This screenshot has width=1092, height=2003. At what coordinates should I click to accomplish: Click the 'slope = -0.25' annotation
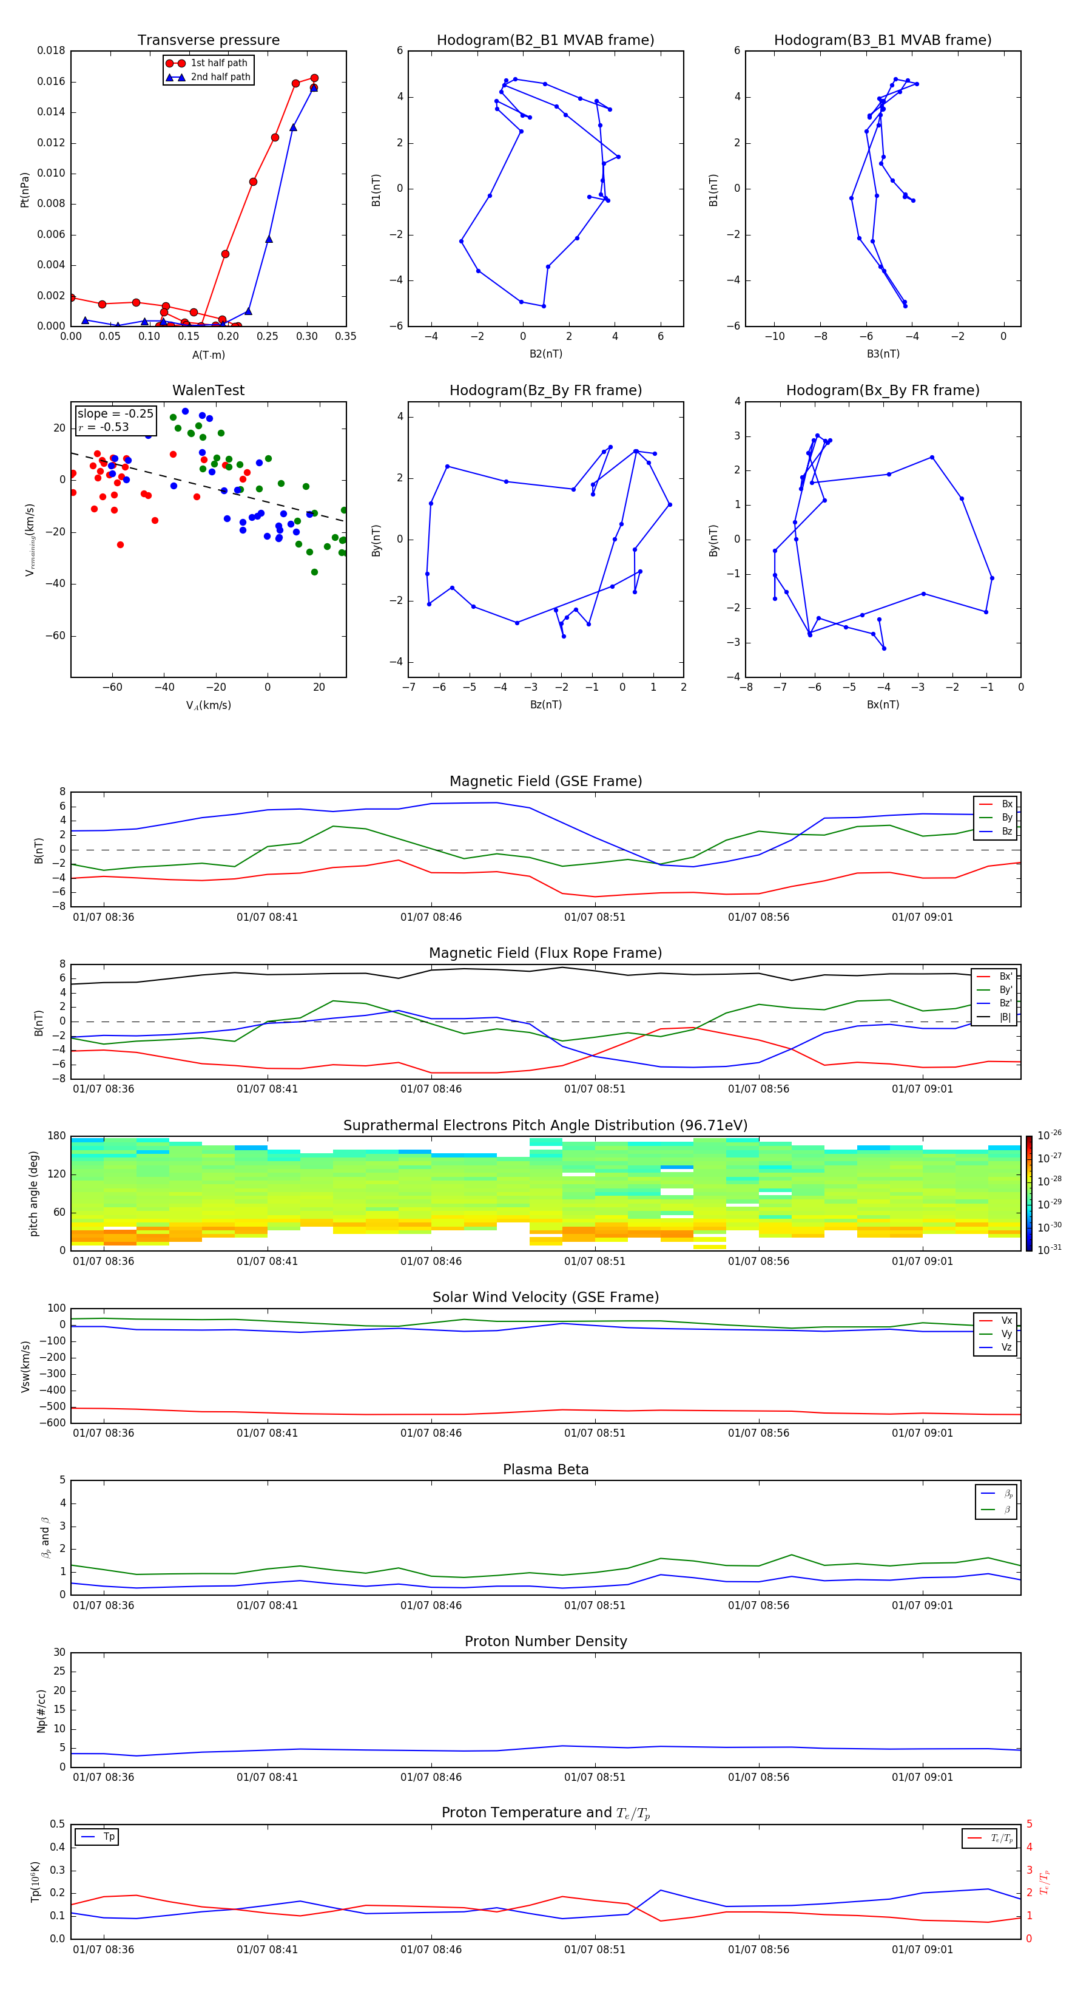[115, 414]
